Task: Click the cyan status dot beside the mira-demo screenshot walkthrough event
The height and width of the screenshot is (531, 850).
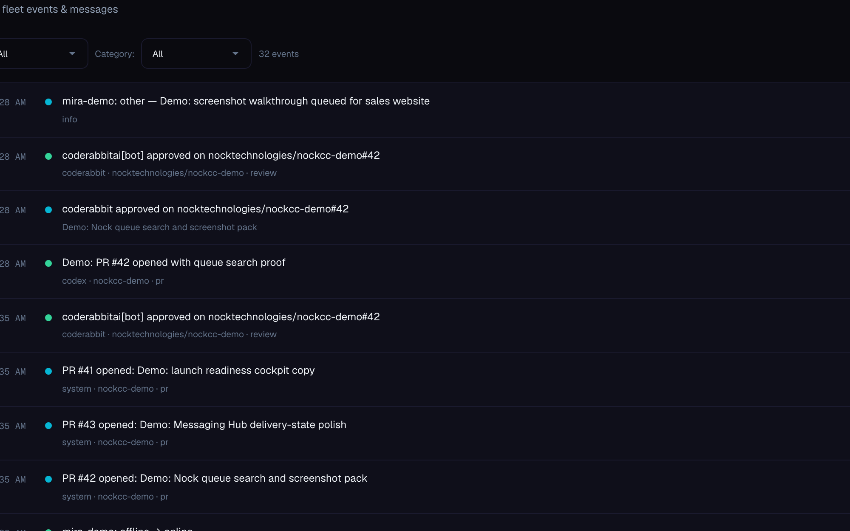Action: pos(48,102)
